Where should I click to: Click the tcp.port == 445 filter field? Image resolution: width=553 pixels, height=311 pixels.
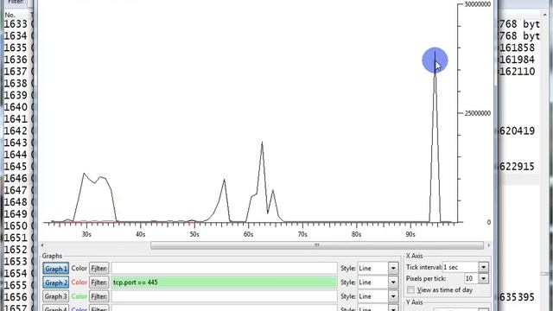coord(224,282)
